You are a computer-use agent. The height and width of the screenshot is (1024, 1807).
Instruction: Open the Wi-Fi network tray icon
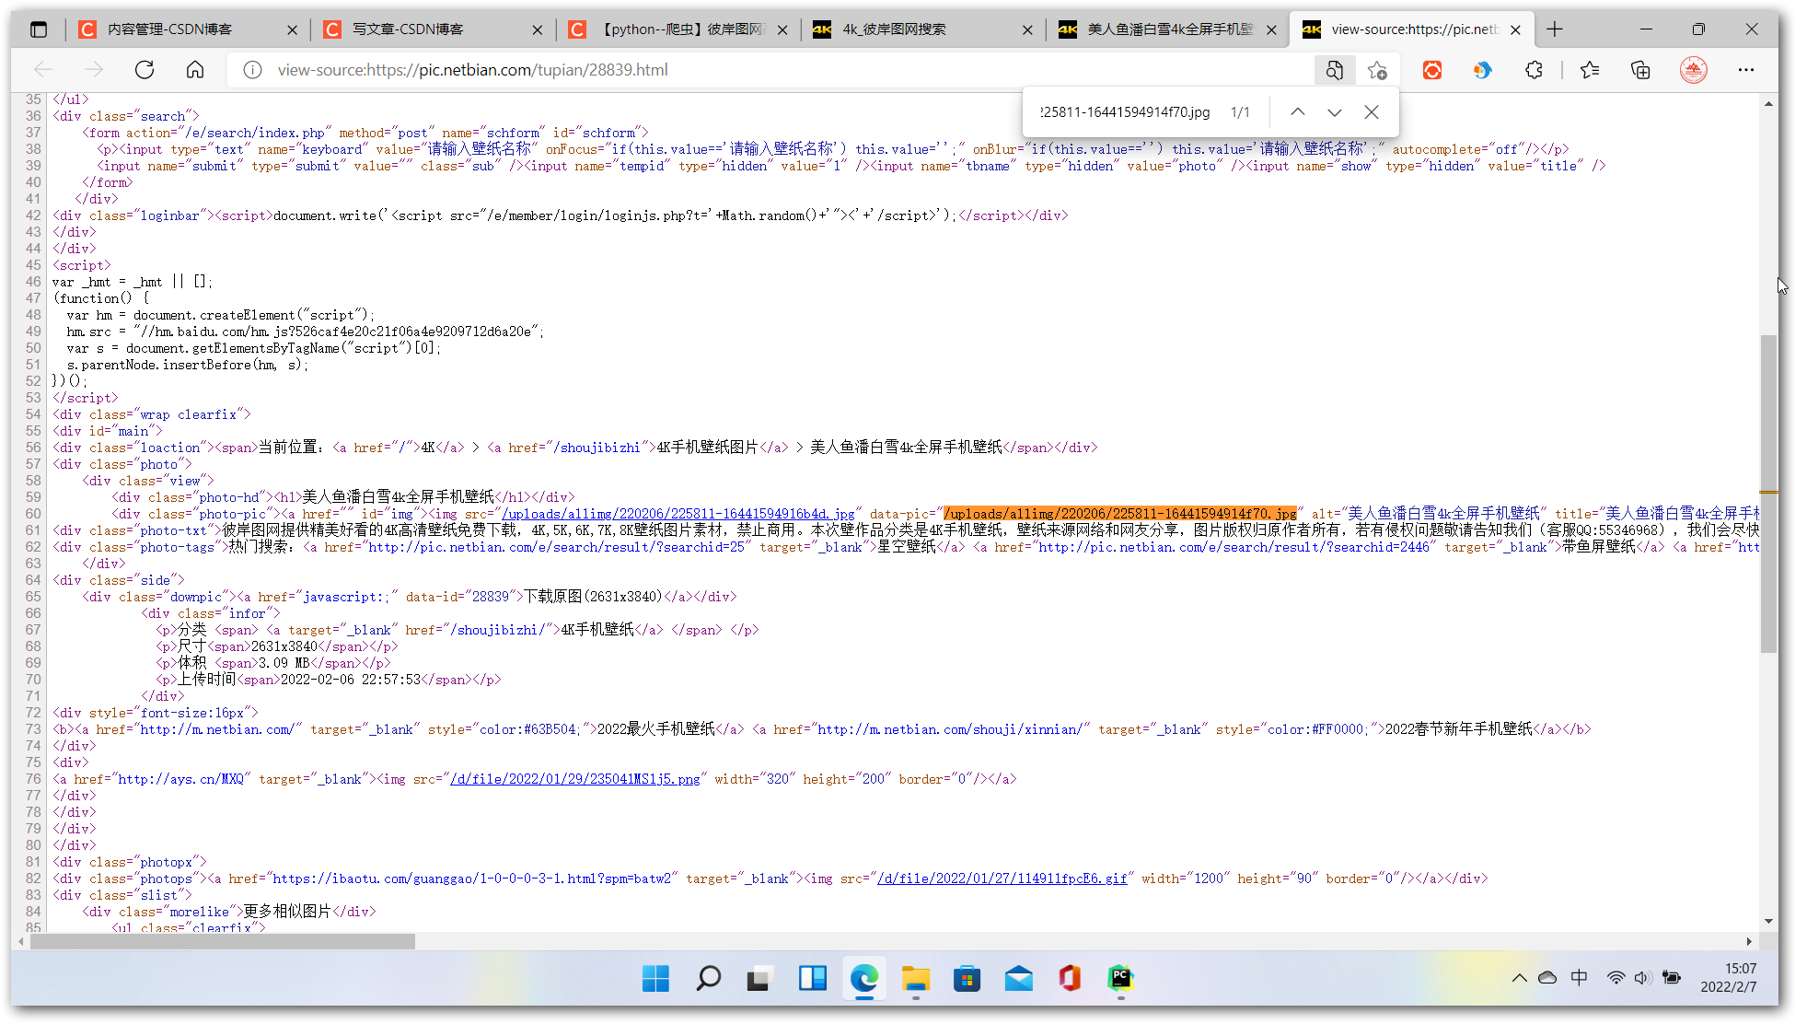pos(1616,978)
